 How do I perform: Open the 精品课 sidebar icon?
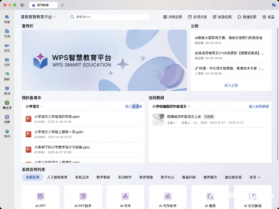pyautogui.click(x=7, y=103)
